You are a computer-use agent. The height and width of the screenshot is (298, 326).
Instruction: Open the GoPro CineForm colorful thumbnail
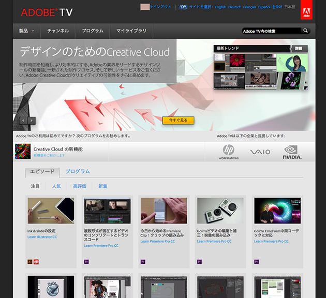point(277,211)
